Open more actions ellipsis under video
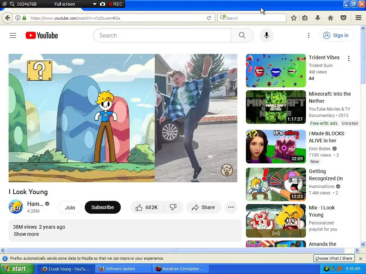Viewport: 366px width, 274px height. pyautogui.click(x=231, y=207)
